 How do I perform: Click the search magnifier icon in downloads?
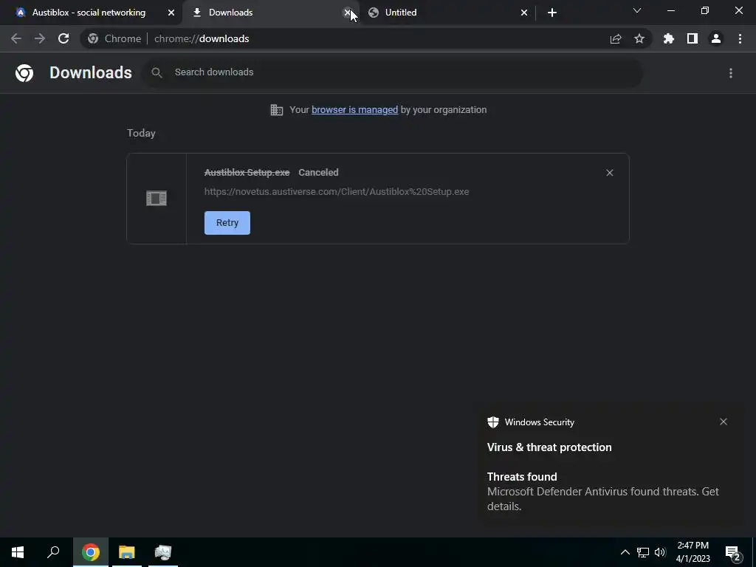point(157,73)
